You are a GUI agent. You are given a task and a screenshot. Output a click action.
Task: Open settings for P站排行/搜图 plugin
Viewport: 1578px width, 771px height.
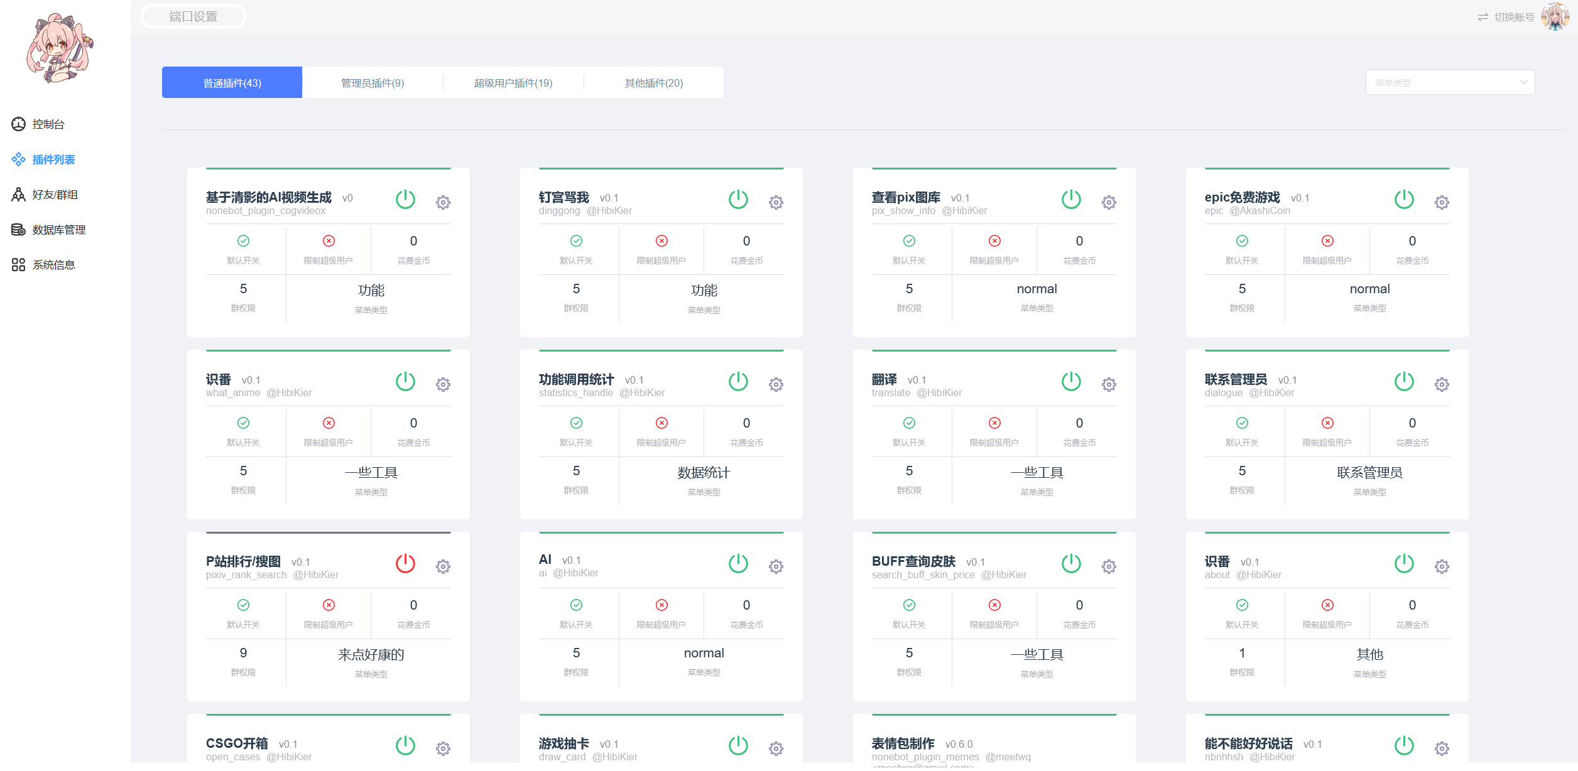443,566
